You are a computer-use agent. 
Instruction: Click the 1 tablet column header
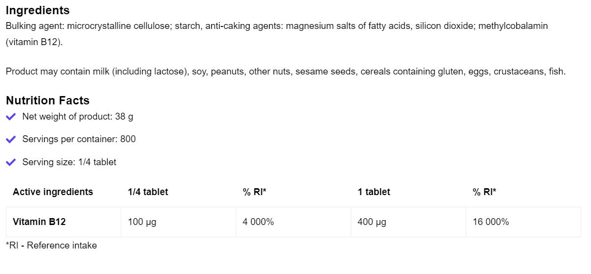(x=374, y=192)
